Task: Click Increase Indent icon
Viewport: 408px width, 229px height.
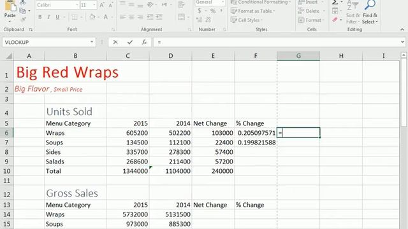Action: coord(159,17)
